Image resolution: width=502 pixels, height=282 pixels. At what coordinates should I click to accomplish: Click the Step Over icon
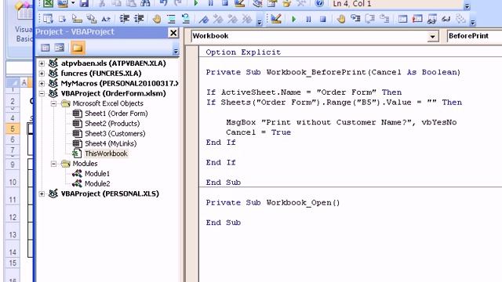pos(370,19)
